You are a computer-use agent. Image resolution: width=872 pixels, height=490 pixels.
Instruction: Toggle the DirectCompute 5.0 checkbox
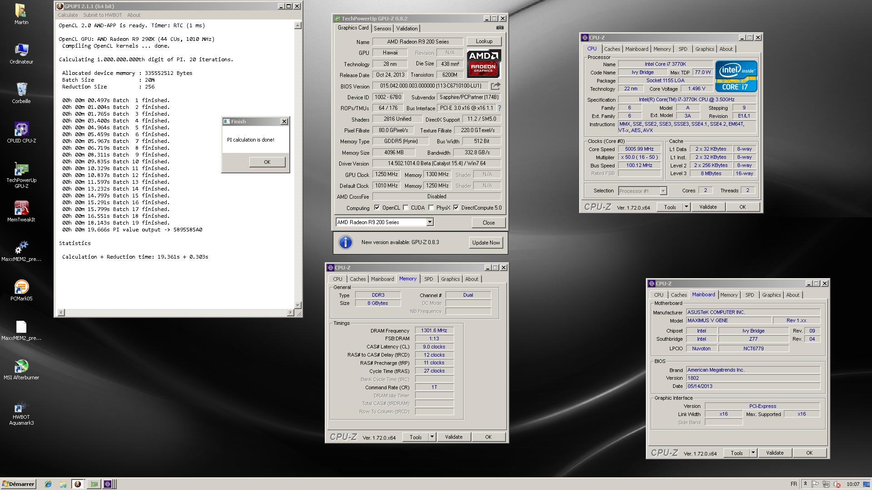click(456, 208)
